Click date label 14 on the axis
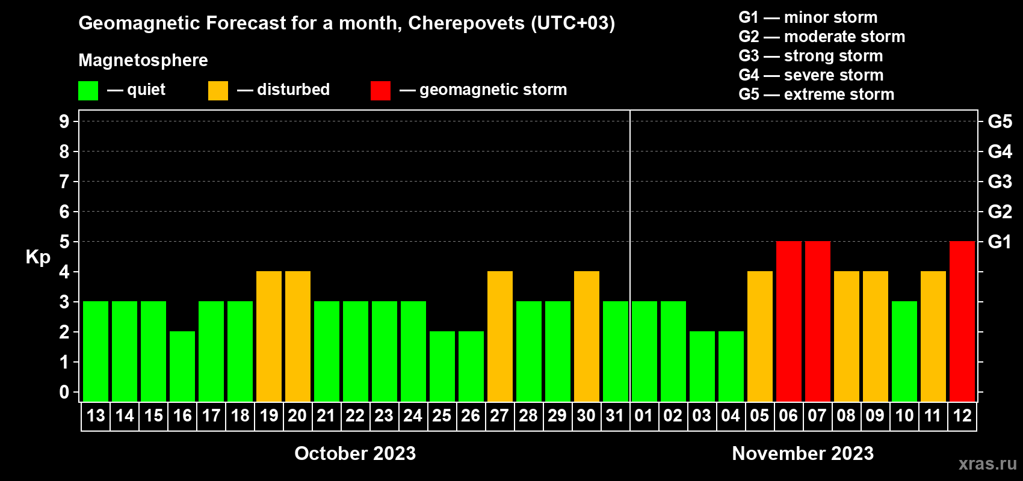Screen dimensions: 1023x481 (x=125, y=415)
